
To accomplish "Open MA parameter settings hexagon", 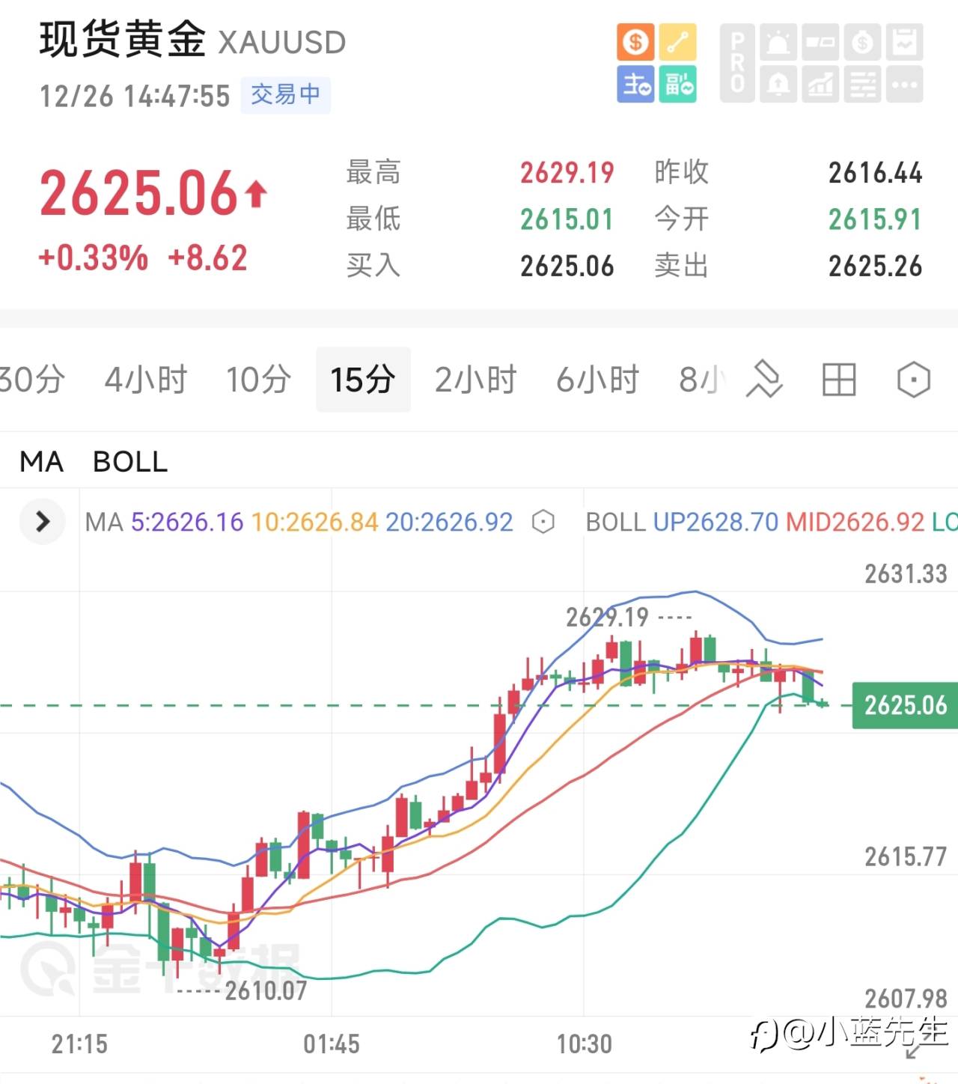I will (543, 522).
